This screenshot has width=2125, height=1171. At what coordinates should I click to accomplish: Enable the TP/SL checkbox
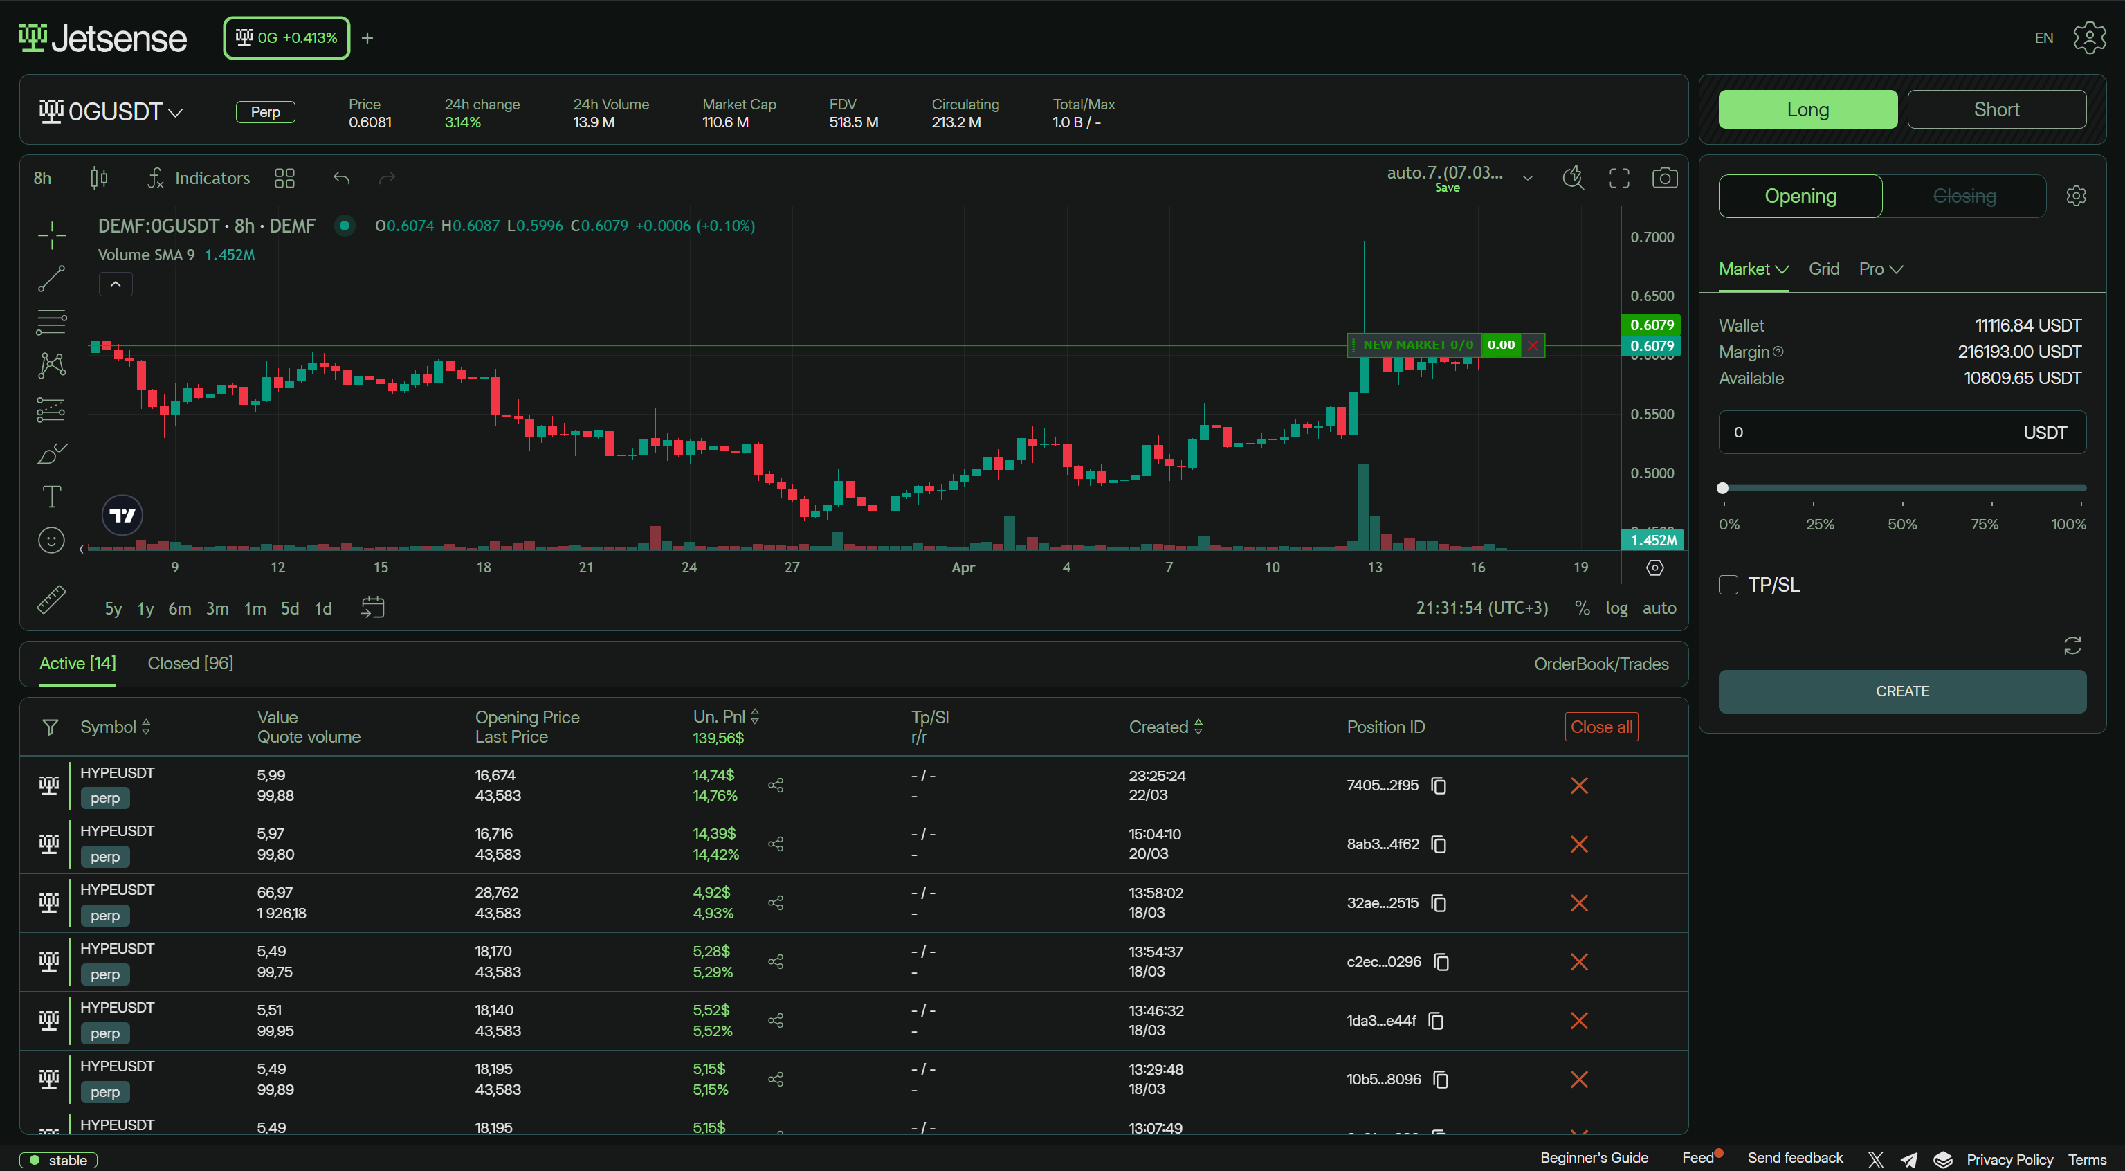[x=1729, y=585]
